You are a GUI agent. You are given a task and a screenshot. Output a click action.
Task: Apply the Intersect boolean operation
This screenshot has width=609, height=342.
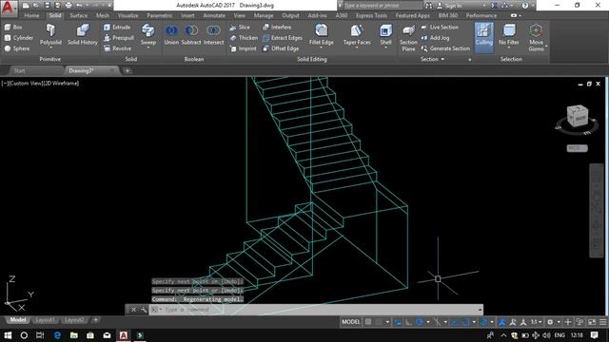213,35
